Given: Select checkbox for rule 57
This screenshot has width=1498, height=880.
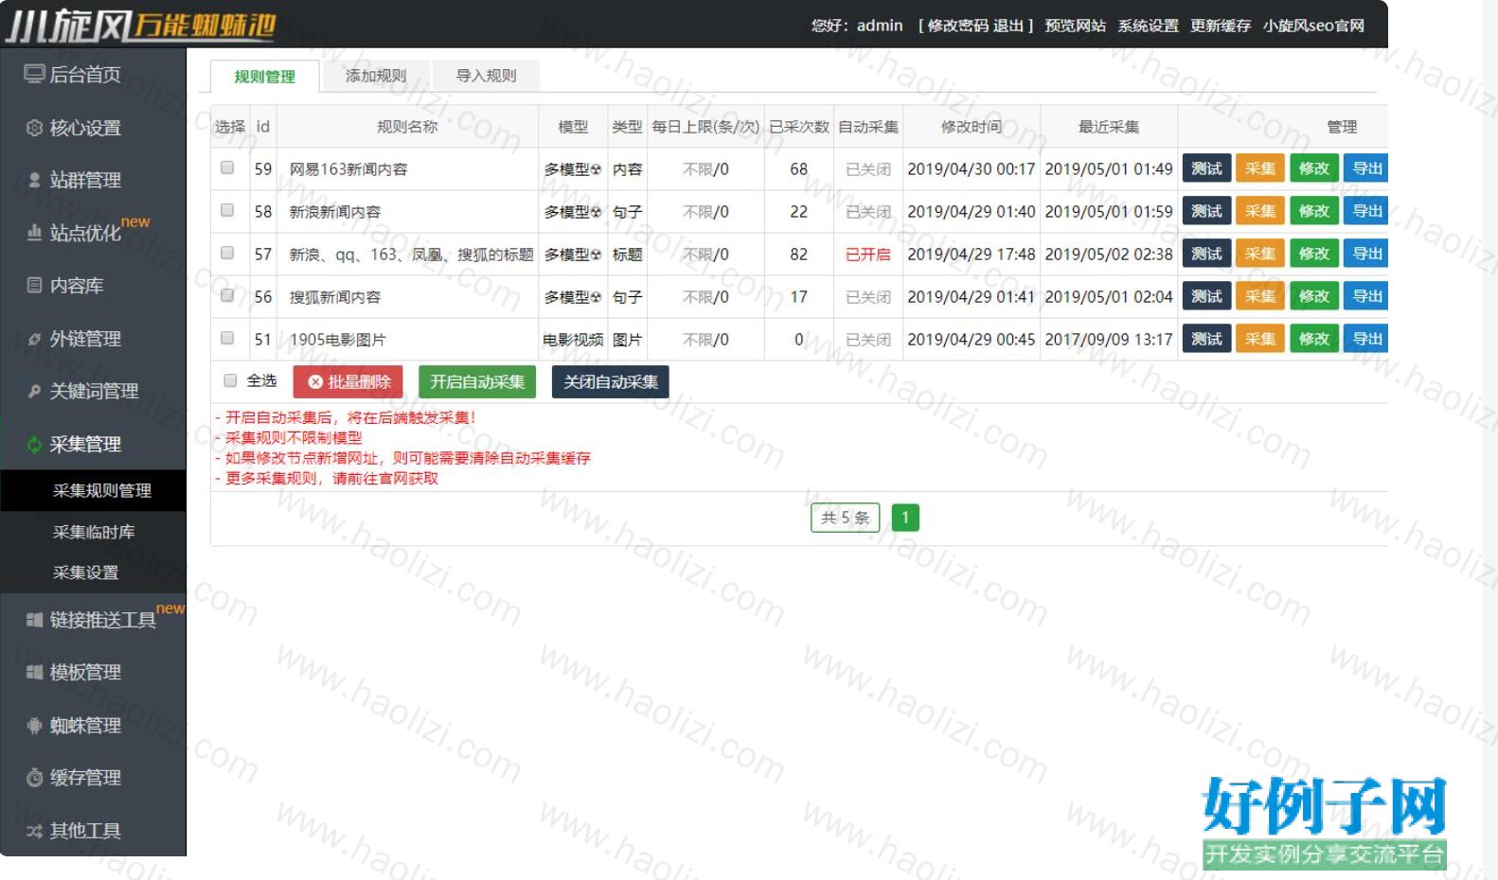Looking at the screenshot, I should tap(227, 253).
